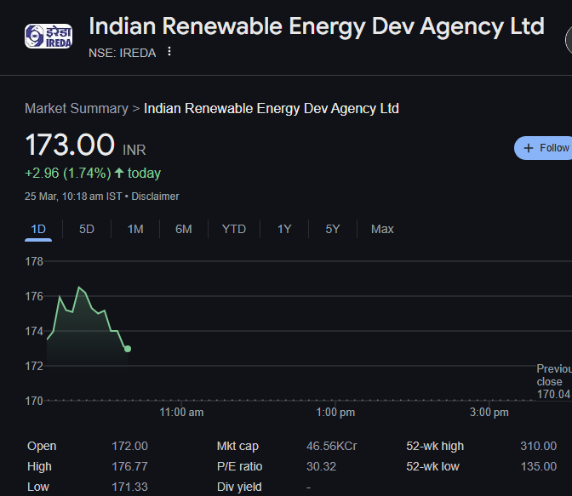Click the Previous close 170.04 label
This screenshot has height=496, width=572.
coord(554,381)
